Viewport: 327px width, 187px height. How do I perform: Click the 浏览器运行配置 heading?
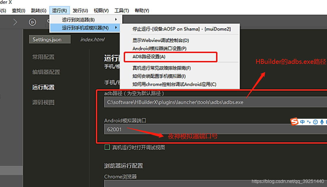[x=123, y=166]
